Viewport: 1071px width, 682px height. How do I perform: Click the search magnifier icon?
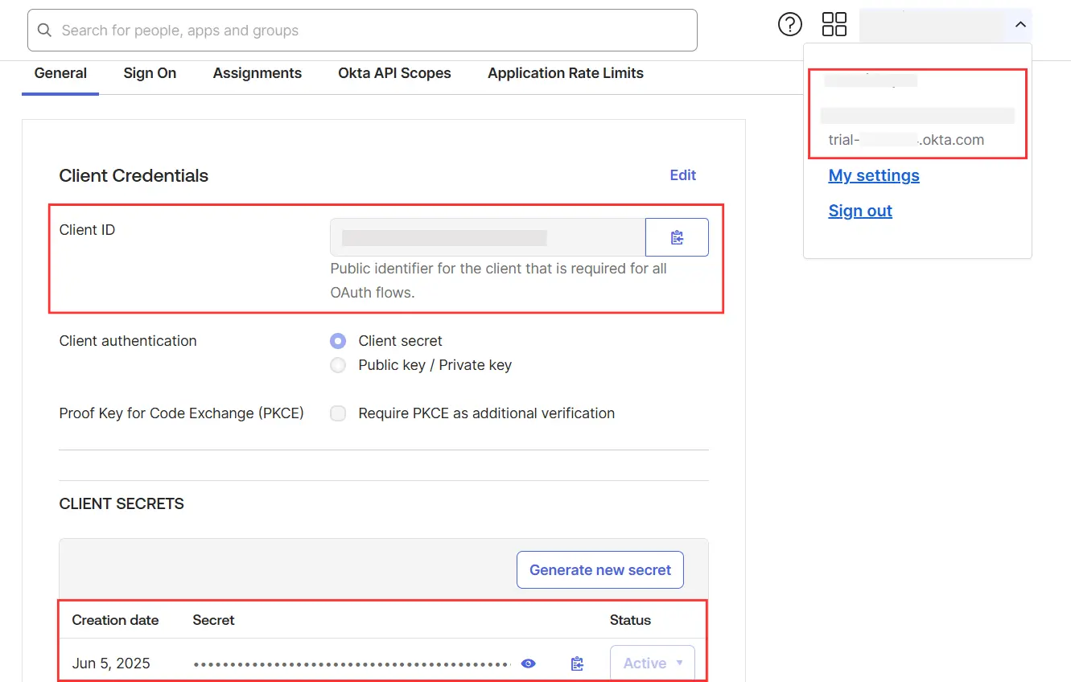[45, 31]
